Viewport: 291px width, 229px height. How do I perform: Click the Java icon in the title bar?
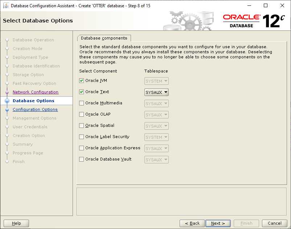(6, 6)
